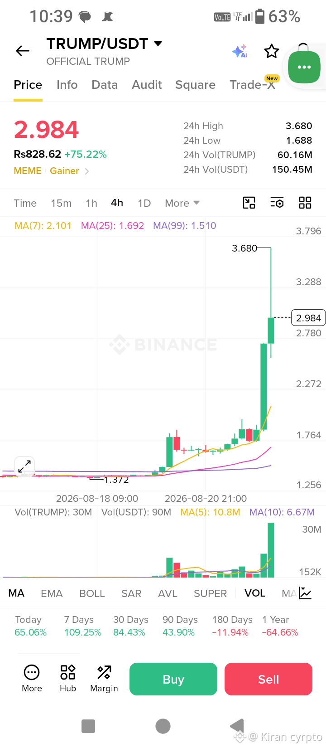Expand the chart to fullscreen

[x=24, y=466]
